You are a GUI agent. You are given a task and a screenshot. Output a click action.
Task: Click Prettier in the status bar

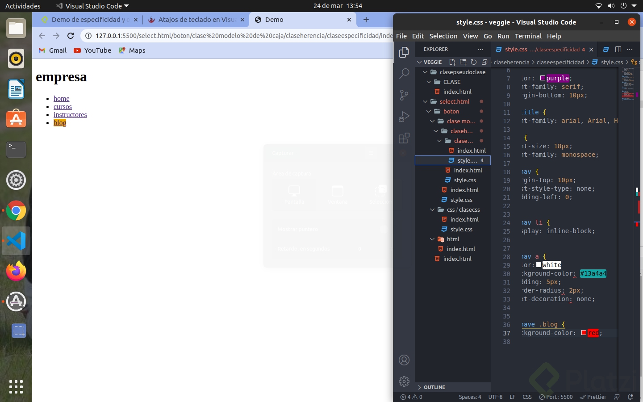(593, 397)
